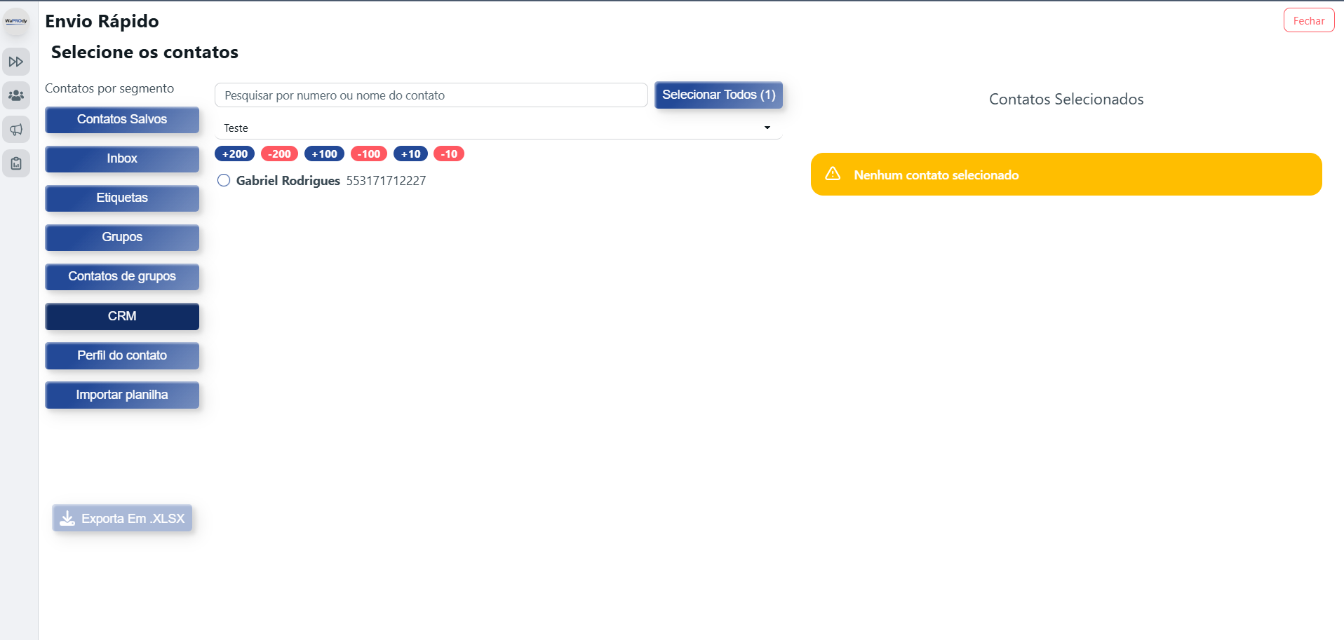Click the dropdown arrow beside Teste
Viewport: 1344px width, 640px height.
coord(767,128)
